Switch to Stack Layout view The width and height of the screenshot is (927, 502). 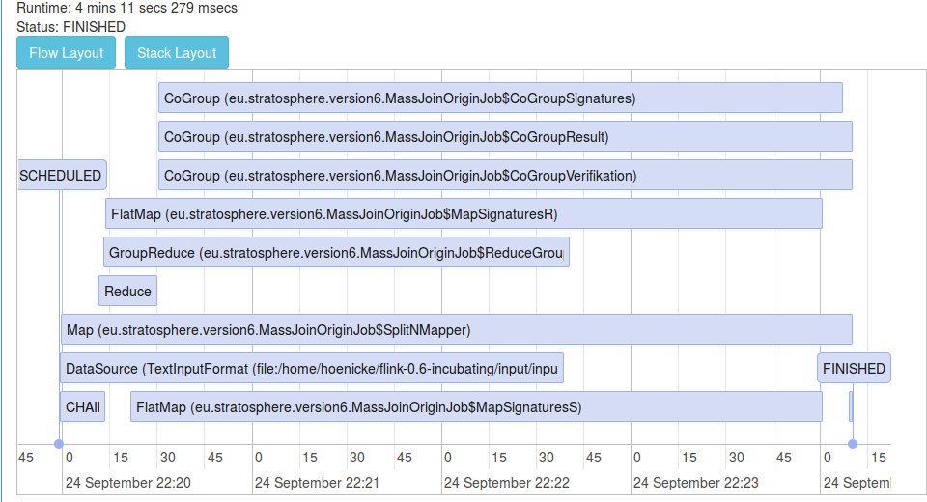coord(177,53)
